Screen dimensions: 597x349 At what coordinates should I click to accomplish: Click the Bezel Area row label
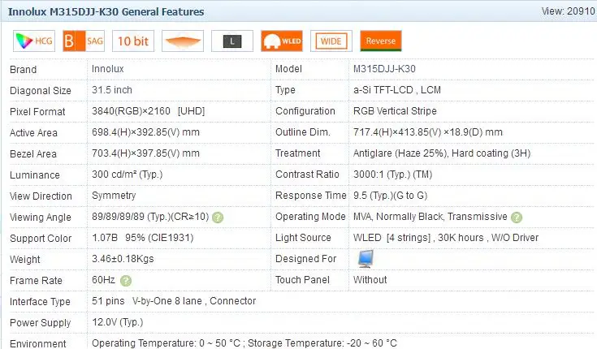33,154
